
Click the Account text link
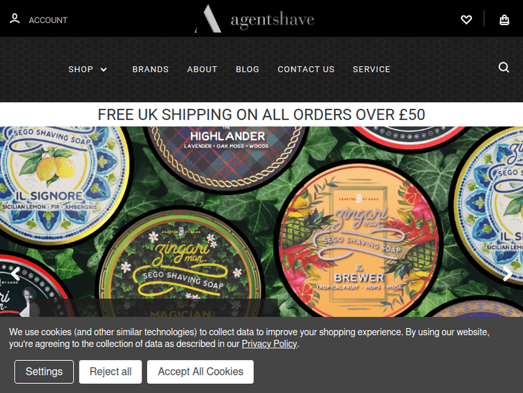48,20
